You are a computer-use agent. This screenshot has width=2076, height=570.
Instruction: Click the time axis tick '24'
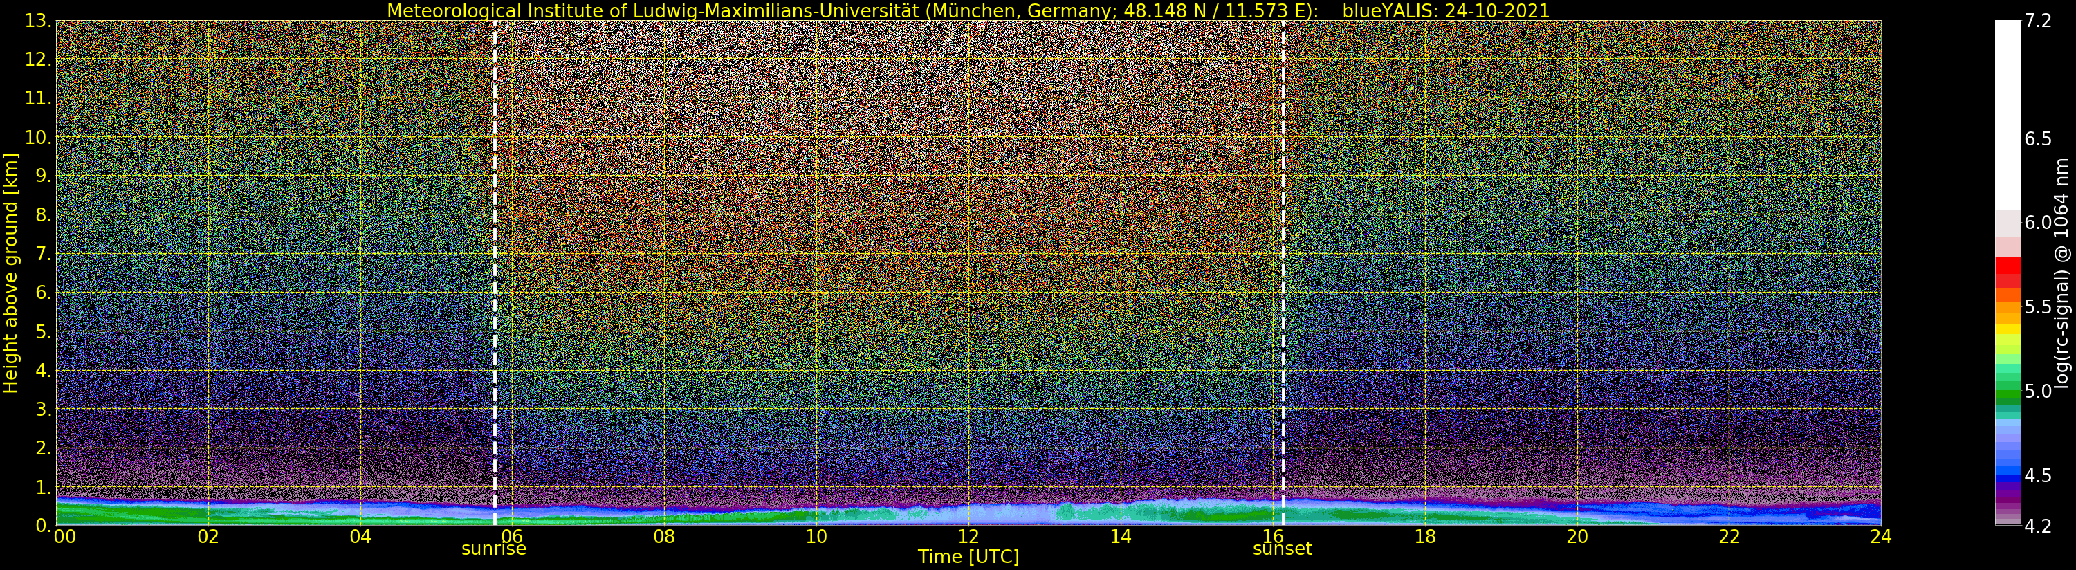coord(1880,537)
